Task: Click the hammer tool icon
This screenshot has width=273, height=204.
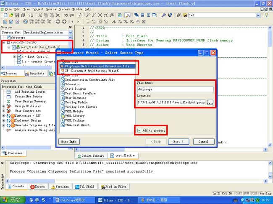Action: (127, 15)
